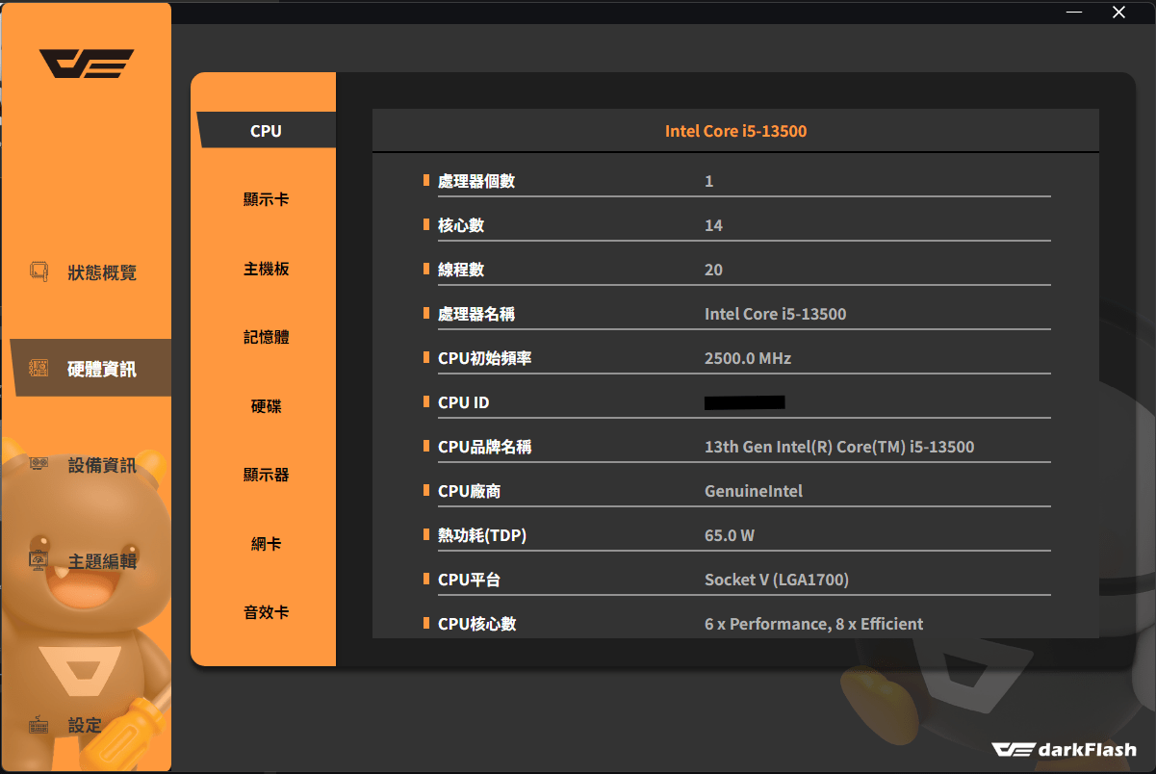
Task: Click the CPU品牌名稱 label
Action: tap(484, 447)
